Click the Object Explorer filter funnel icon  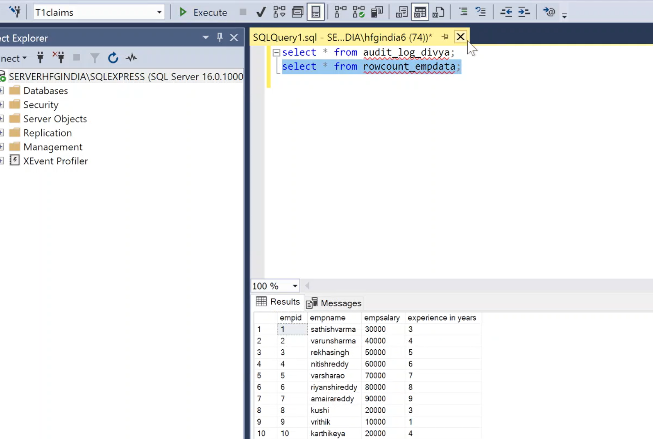coord(95,58)
